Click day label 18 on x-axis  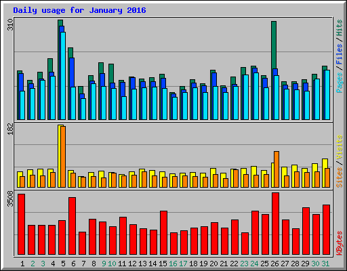click(193, 264)
